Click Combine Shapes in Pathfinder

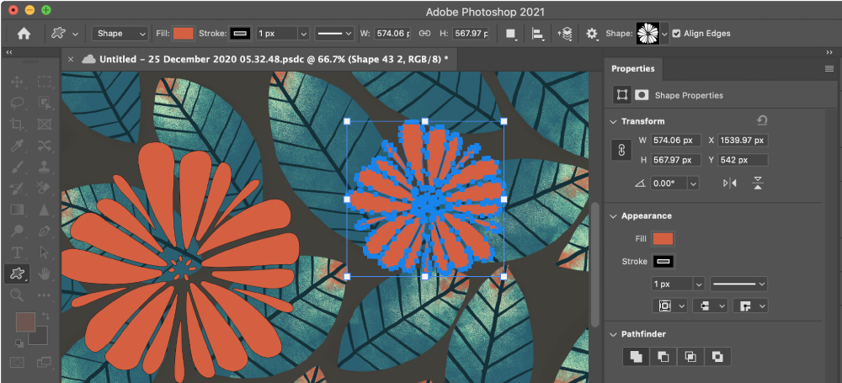pyautogui.click(x=636, y=357)
